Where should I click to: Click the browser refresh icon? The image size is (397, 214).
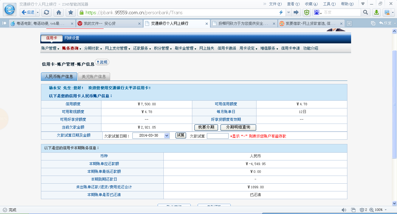tap(47, 12)
